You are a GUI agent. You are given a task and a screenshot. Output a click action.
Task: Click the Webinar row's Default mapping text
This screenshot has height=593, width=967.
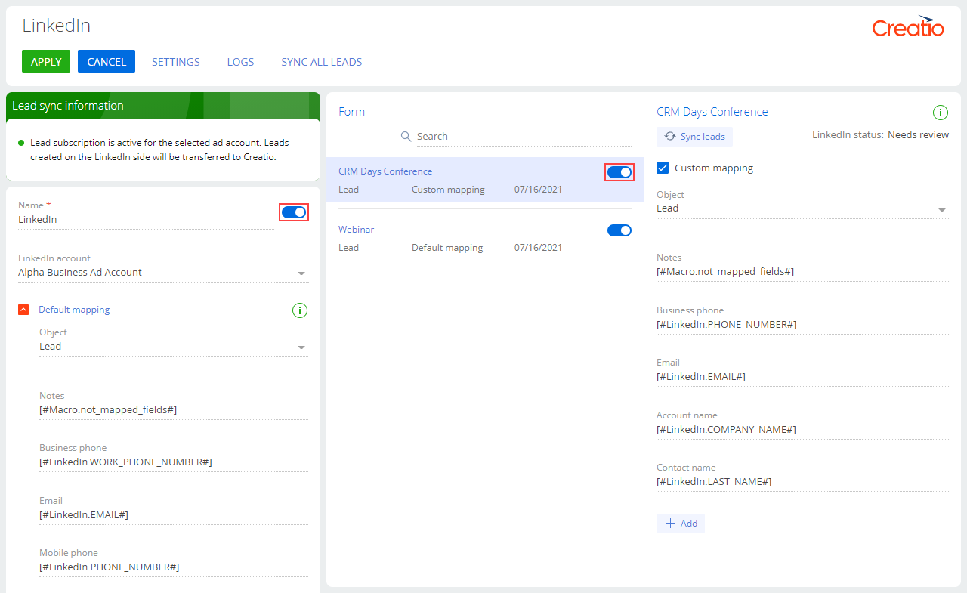(447, 248)
